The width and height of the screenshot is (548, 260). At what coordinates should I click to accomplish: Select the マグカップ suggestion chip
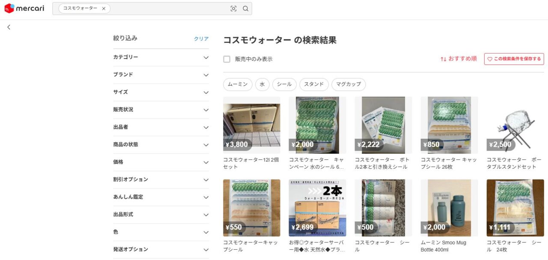tap(348, 84)
